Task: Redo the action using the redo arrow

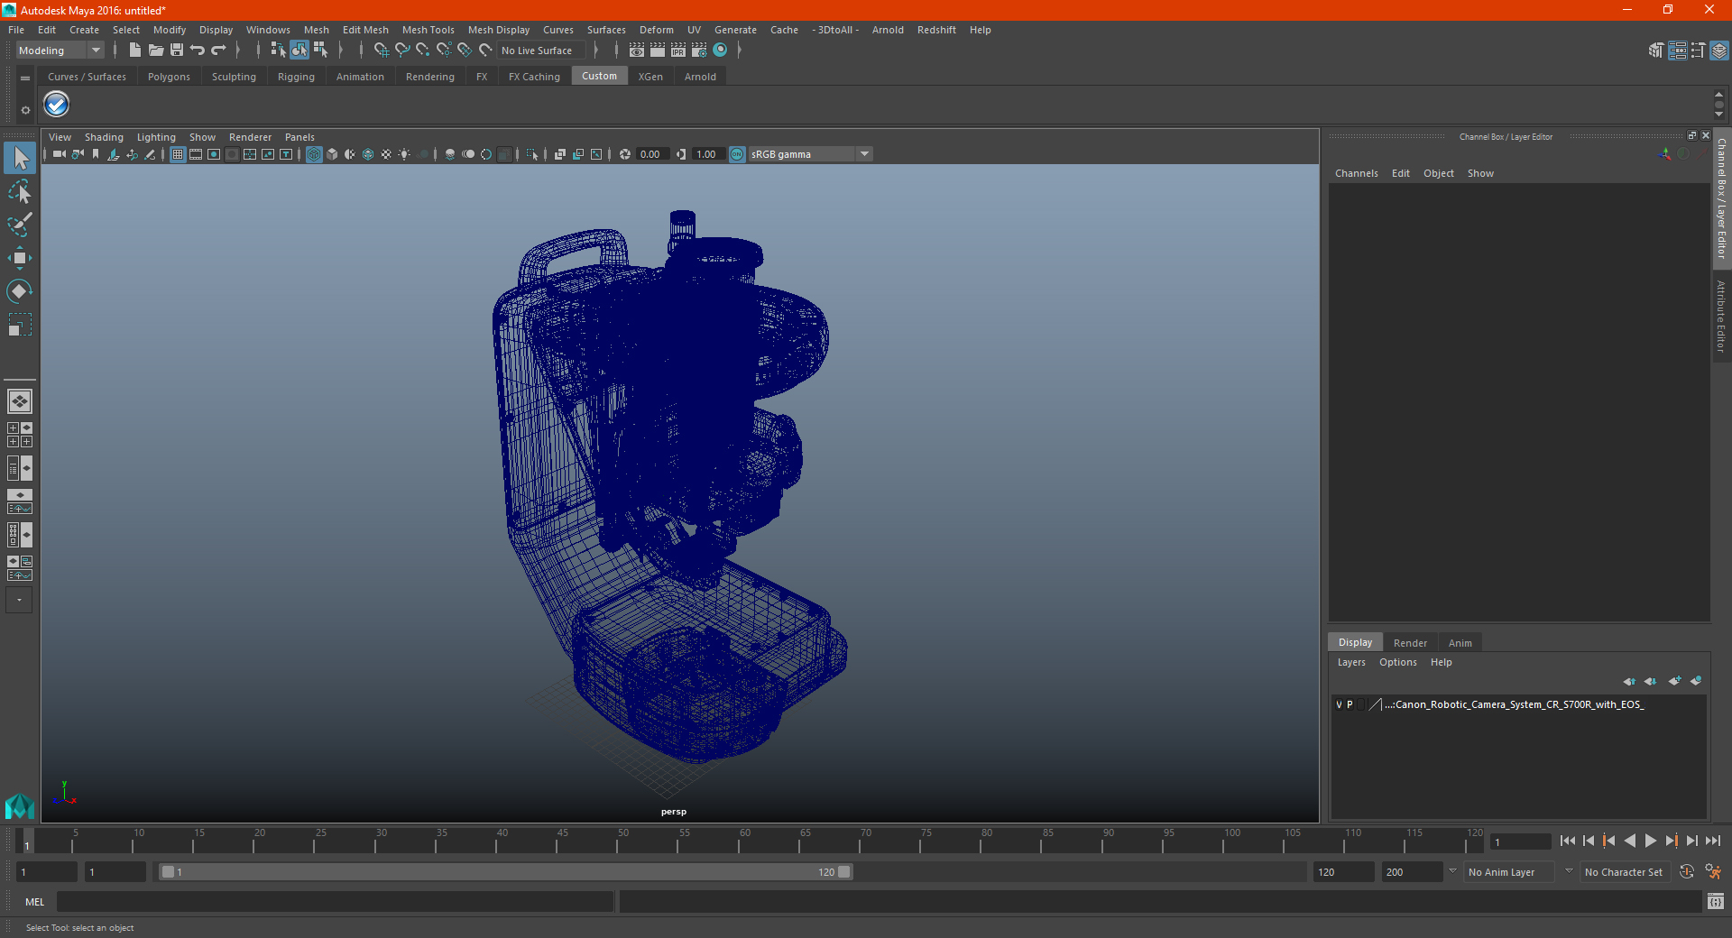Action: click(x=218, y=51)
